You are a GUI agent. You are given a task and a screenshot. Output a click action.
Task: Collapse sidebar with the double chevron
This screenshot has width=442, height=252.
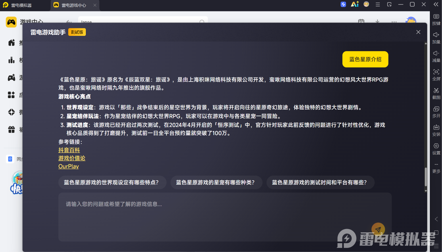coord(436,4)
